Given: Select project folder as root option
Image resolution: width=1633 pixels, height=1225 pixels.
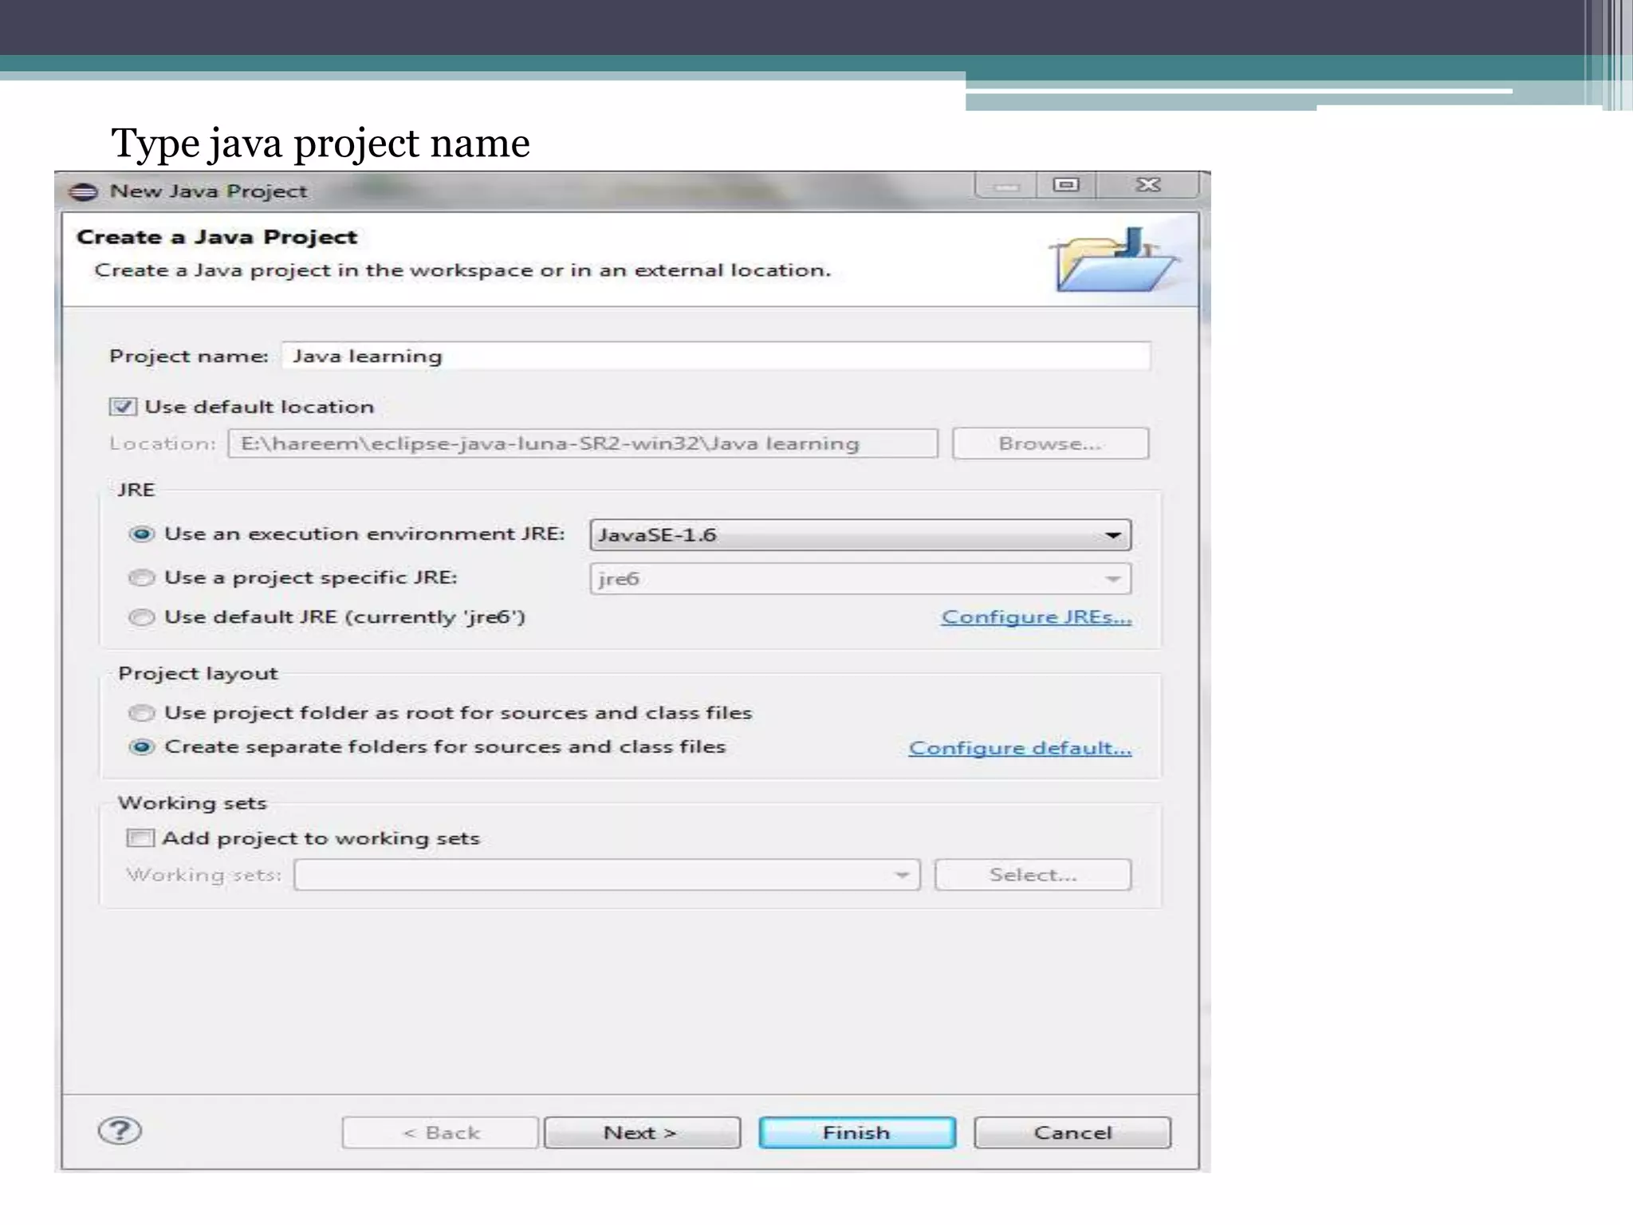Looking at the screenshot, I should pos(141,712).
